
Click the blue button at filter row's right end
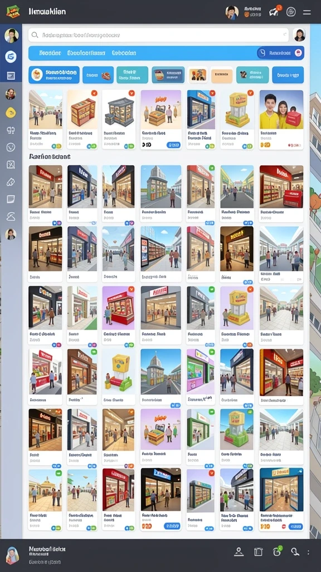point(288,75)
